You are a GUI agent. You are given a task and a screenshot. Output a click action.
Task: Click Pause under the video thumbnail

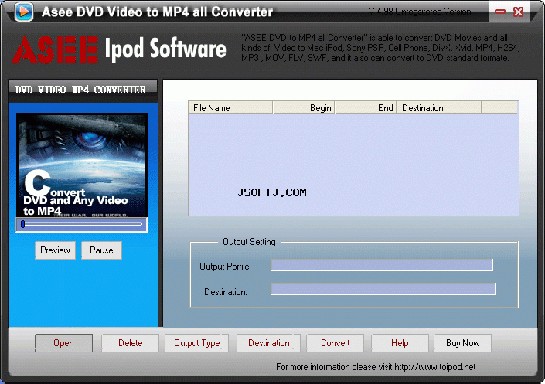(101, 250)
